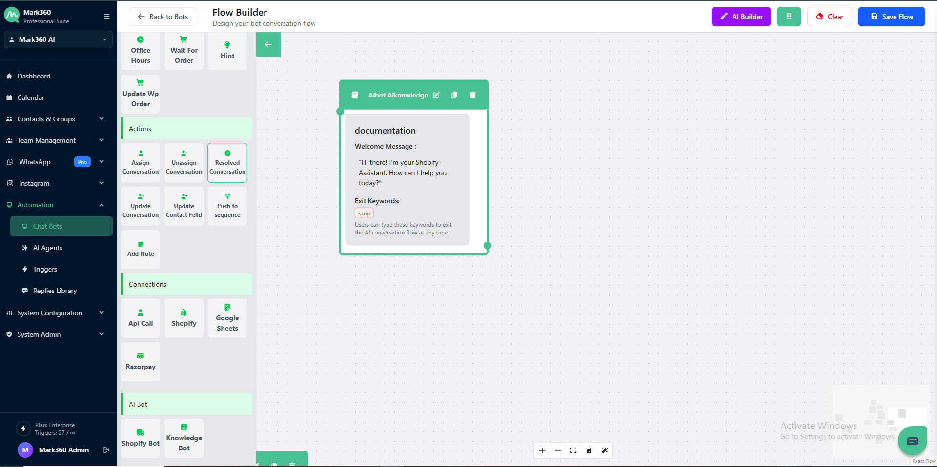Select the Google Sheets connection block
Image resolution: width=937 pixels, height=467 pixels.
click(x=227, y=318)
